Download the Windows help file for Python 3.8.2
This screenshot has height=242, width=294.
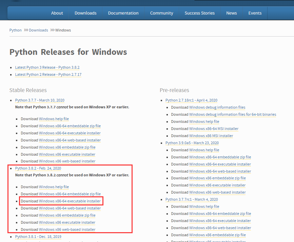click(x=54, y=186)
